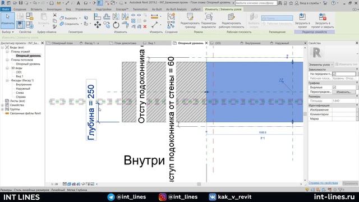Click the red X Delete icon in ribbon
This screenshot has height=202, width=359.
click(145, 26)
